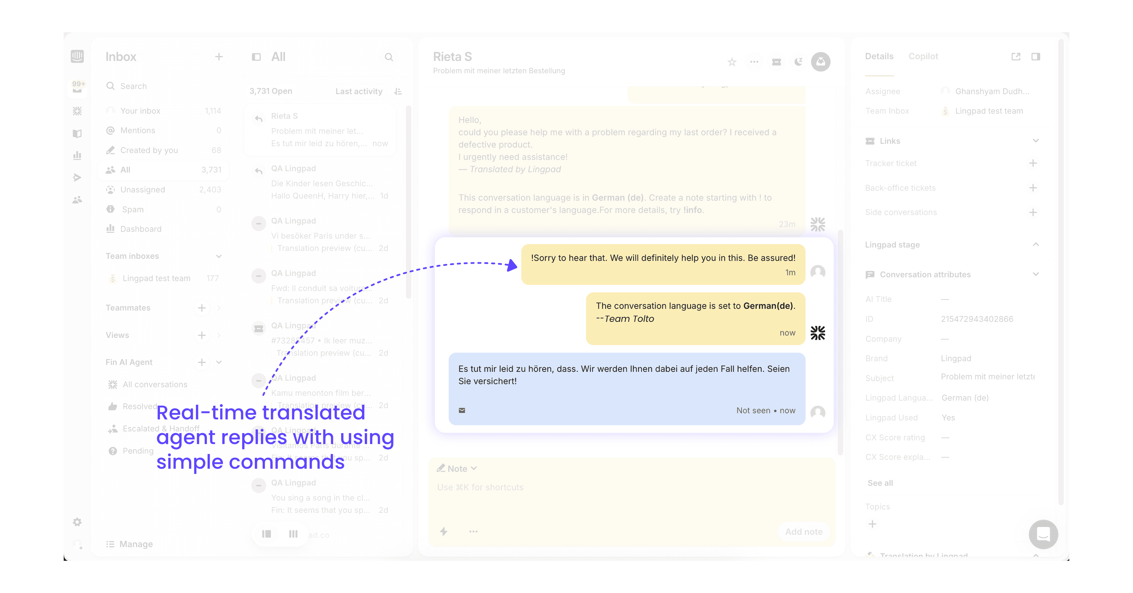Toggle the inbox list sidebar icon
Screen dimensions: 1133x593
tap(256, 57)
